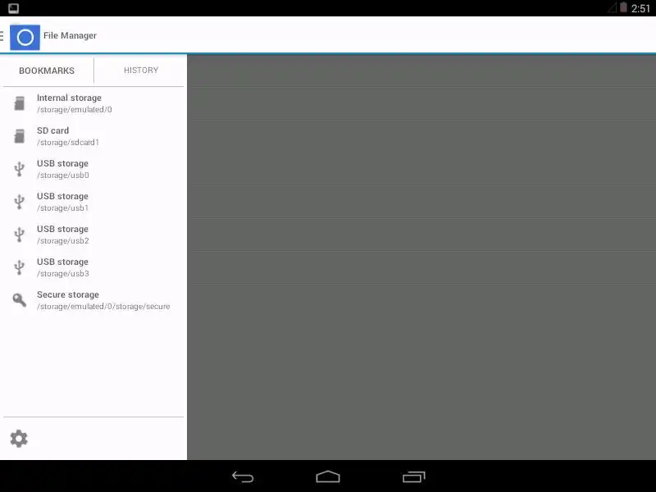Open the Secure storage bookmark
The height and width of the screenshot is (492, 656).
tap(93, 300)
